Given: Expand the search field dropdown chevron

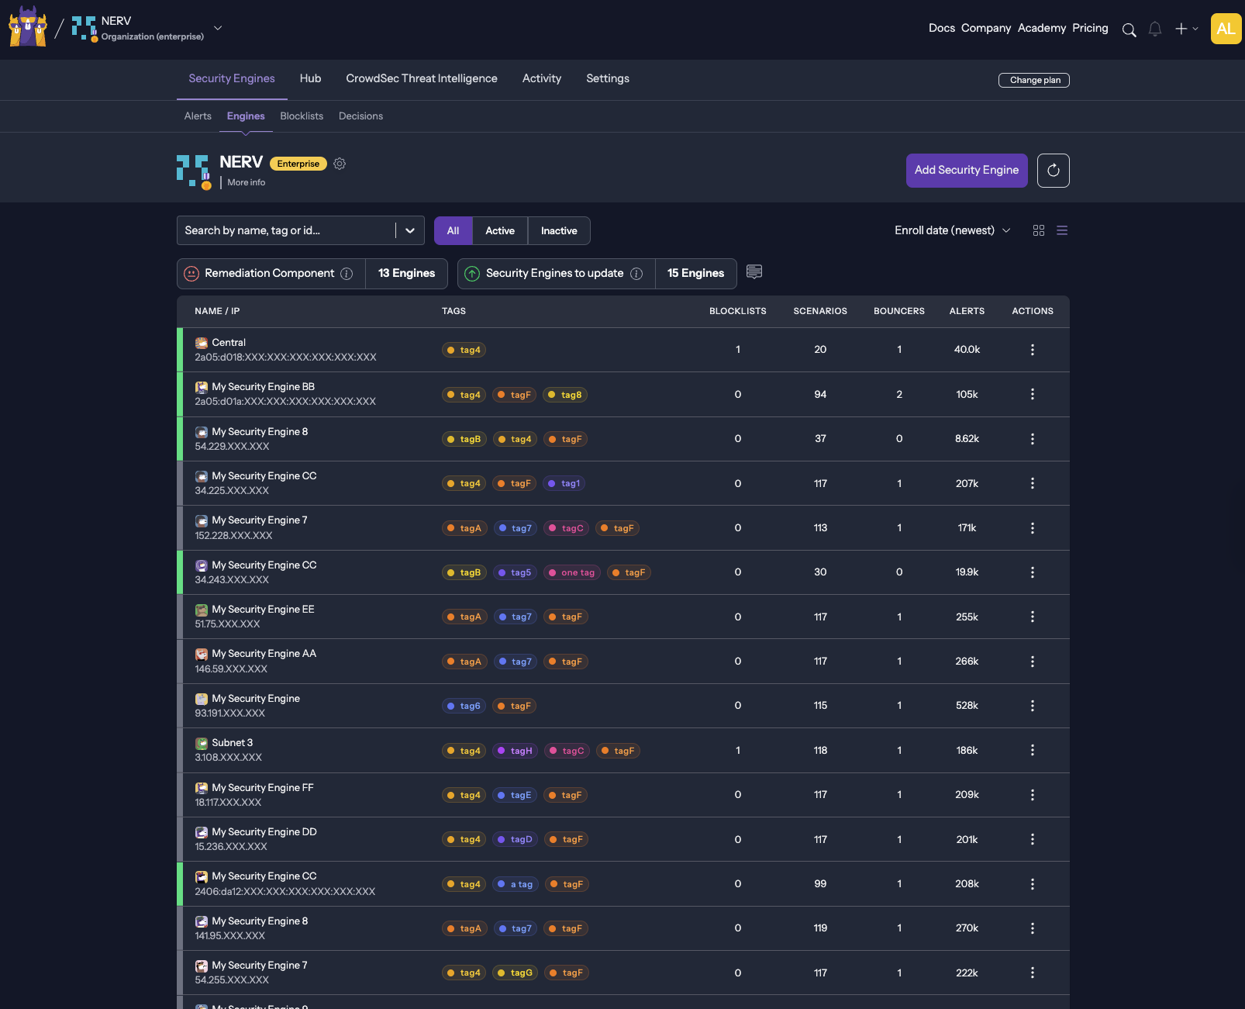Looking at the screenshot, I should point(410,230).
